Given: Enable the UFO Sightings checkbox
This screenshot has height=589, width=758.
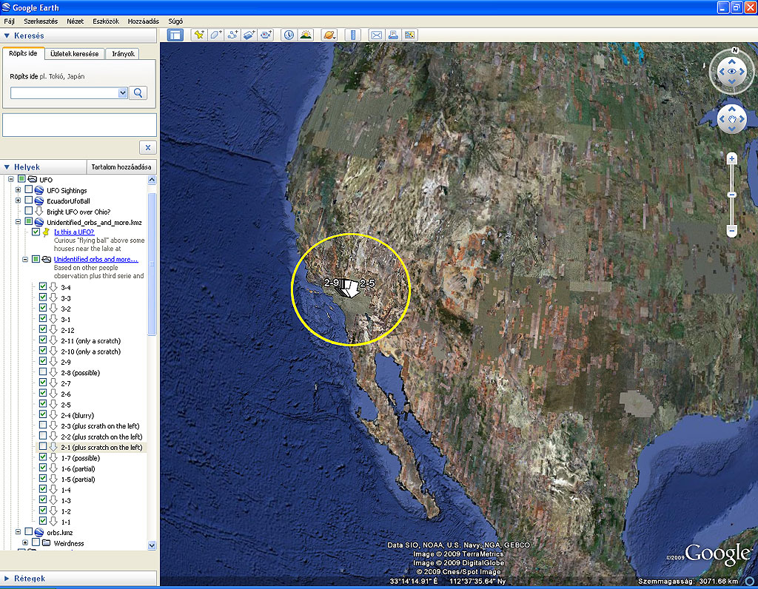Looking at the screenshot, I should click(x=29, y=190).
